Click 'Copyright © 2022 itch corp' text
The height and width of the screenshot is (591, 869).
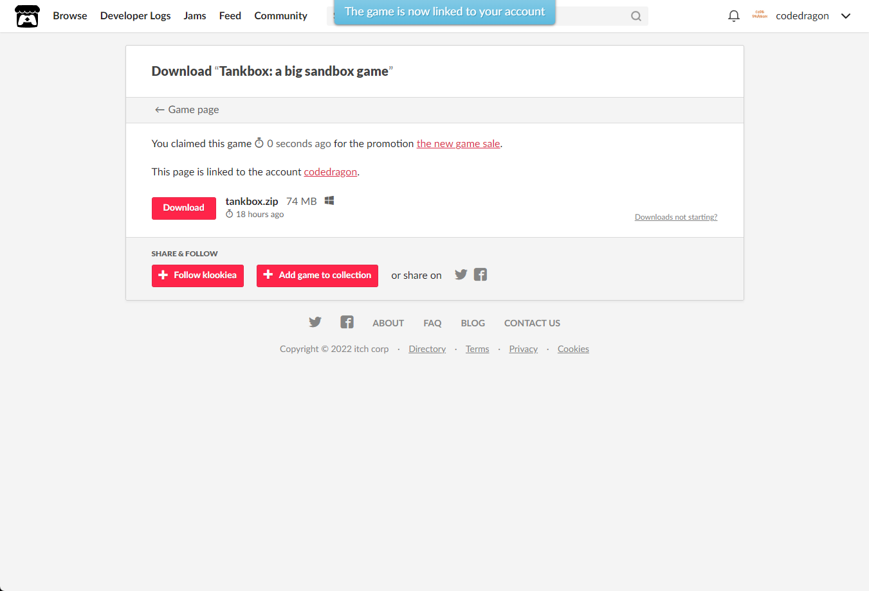click(334, 349)
